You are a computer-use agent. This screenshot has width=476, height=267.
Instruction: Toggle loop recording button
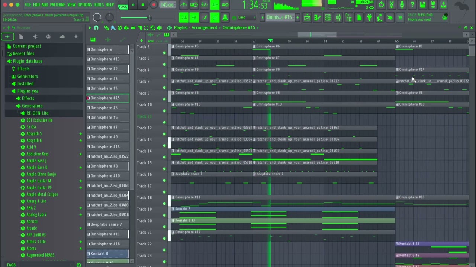pyautogui.click(x=225, y=5)
